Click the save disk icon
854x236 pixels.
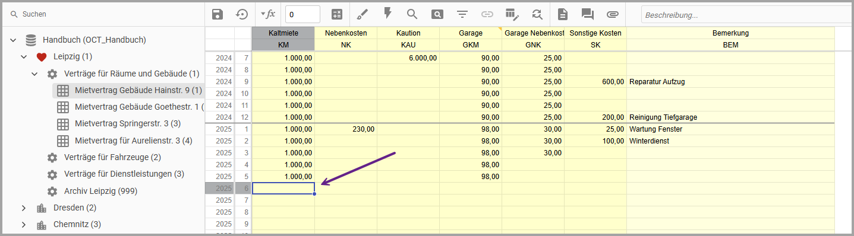point(218,14)
